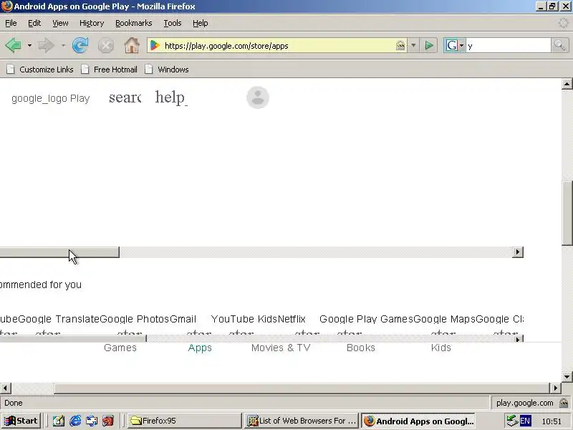
Task: Open the Tools menu
Action: click(173, 23)
